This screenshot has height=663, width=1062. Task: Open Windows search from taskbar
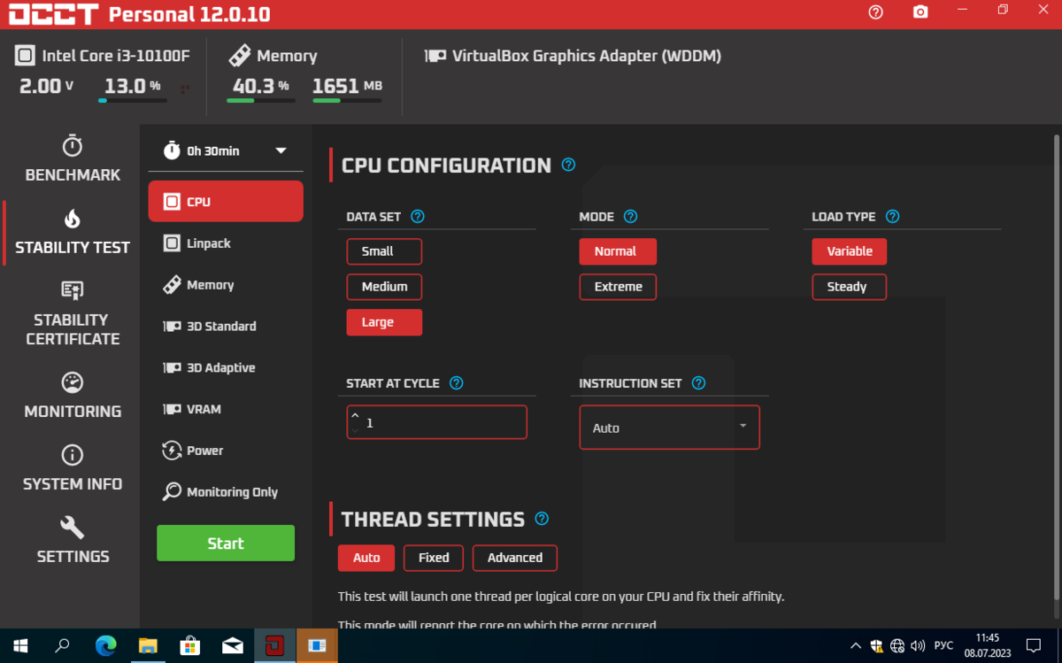coord(63,646)
